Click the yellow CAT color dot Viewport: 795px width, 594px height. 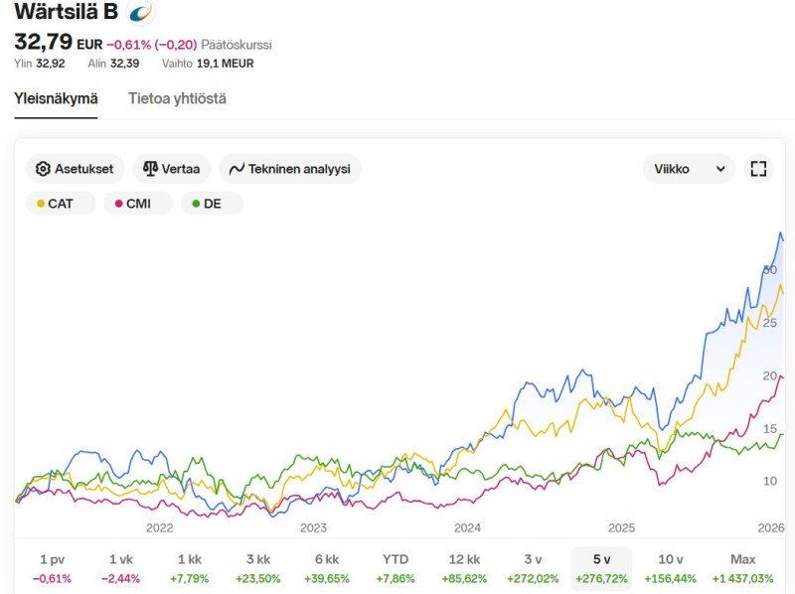41,204
